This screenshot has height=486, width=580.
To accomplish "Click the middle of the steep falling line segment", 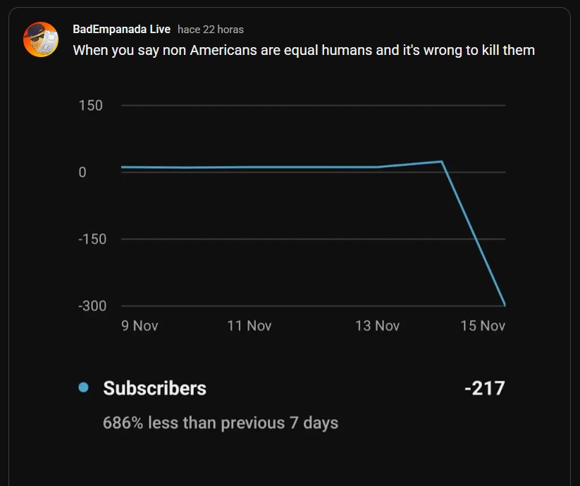I will coord(473,233).
